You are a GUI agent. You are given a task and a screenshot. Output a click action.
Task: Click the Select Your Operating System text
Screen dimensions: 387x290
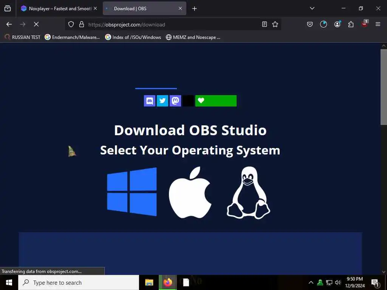[x=190, y=150]
